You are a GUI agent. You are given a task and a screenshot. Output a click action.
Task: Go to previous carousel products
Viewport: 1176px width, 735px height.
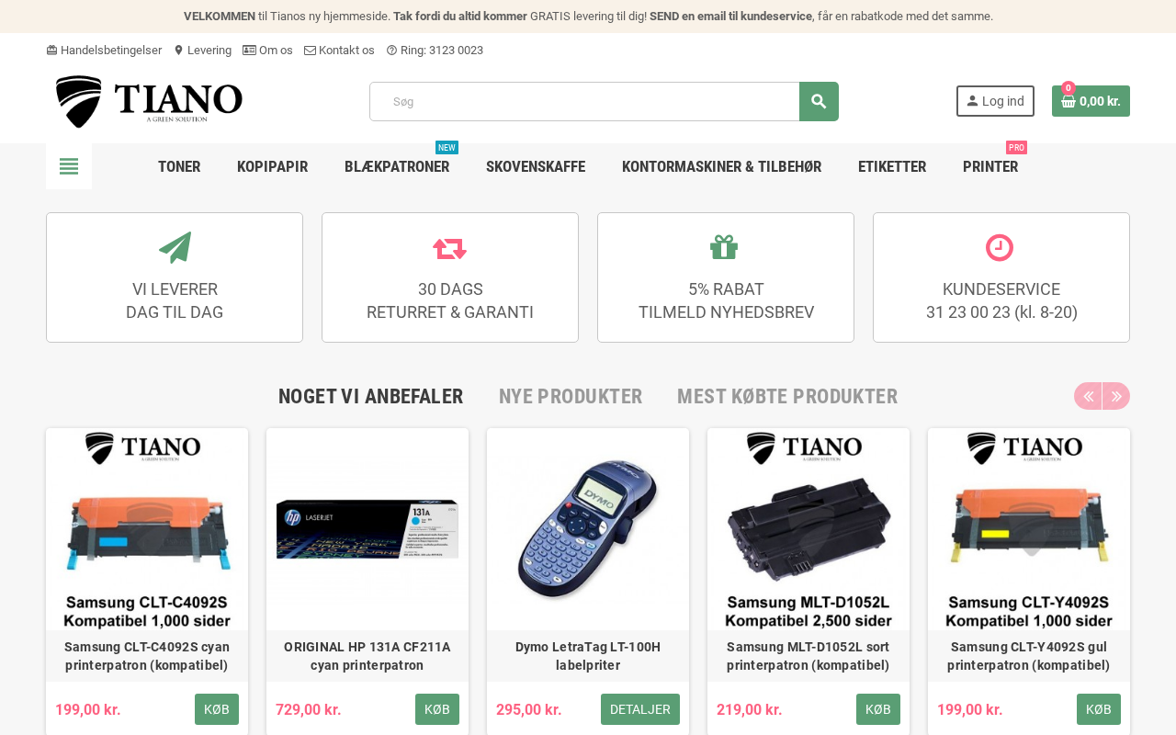[1088, 396]
